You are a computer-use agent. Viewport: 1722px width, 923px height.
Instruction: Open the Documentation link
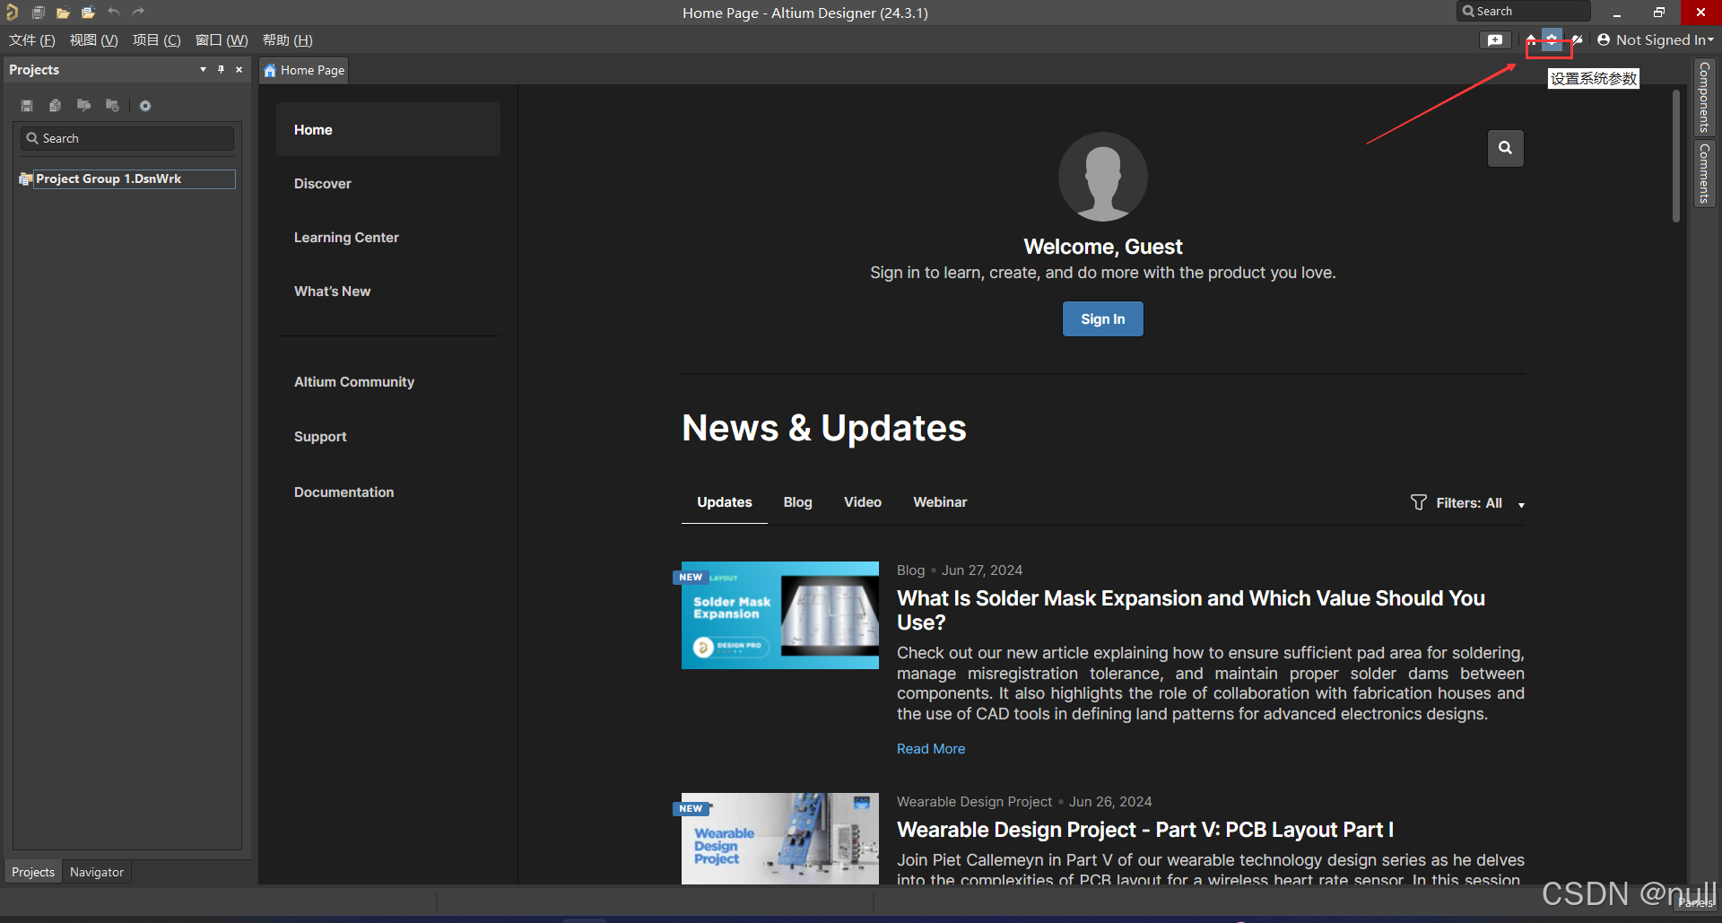[x=344, y=492]
